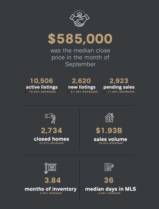Click the For Sale sign icon
Image resolution: width=159 pixels, height=209 pixels.
pyautogui.click(x=50, y=168)
